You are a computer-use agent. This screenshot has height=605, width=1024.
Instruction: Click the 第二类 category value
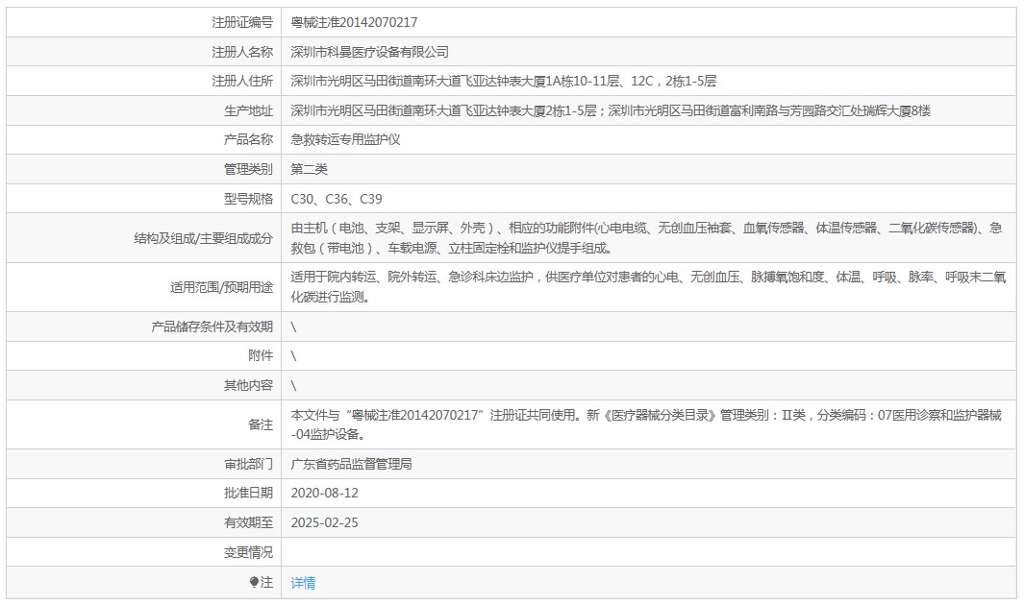point(309,170)
